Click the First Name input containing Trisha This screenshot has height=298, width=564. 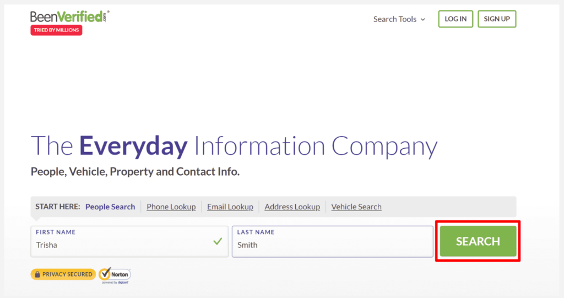coord(129,241)
